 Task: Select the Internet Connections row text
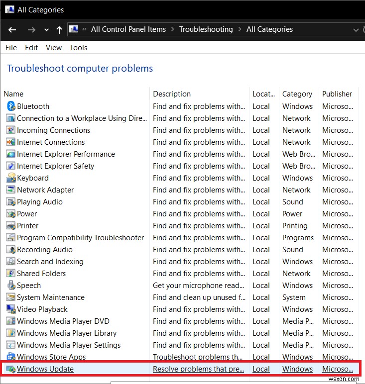(51, 142)
